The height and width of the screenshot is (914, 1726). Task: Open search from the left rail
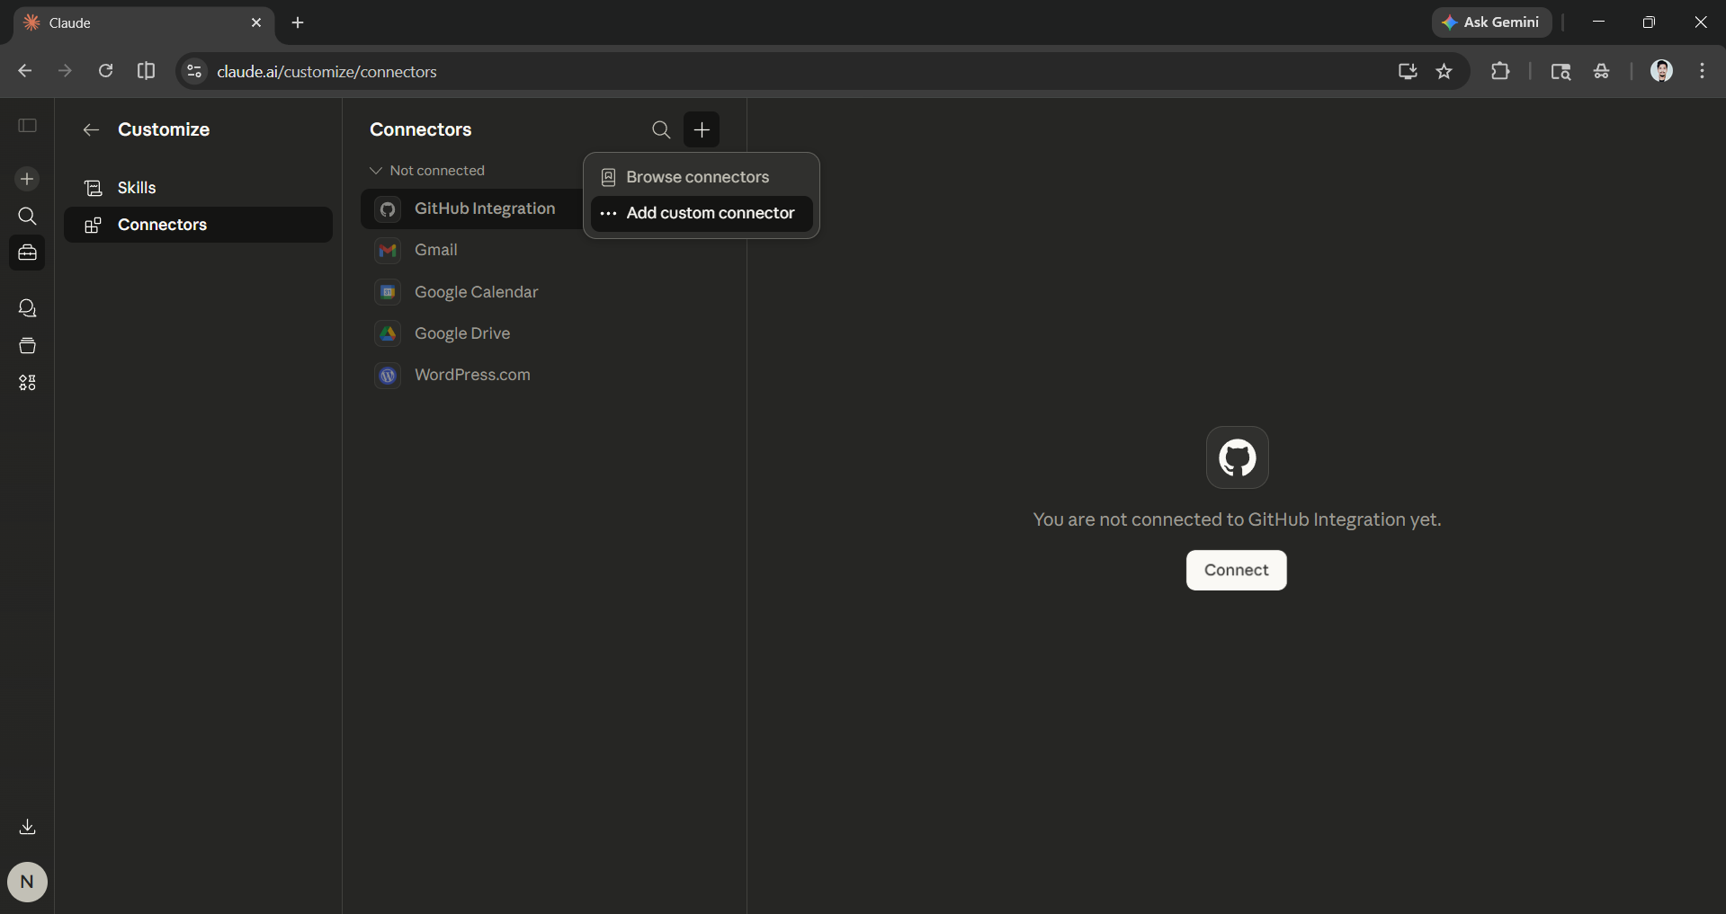[27, 217]
